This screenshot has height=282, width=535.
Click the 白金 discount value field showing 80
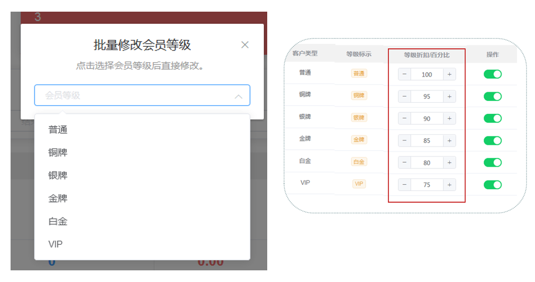pyautogui.click(x=427, y=163)
